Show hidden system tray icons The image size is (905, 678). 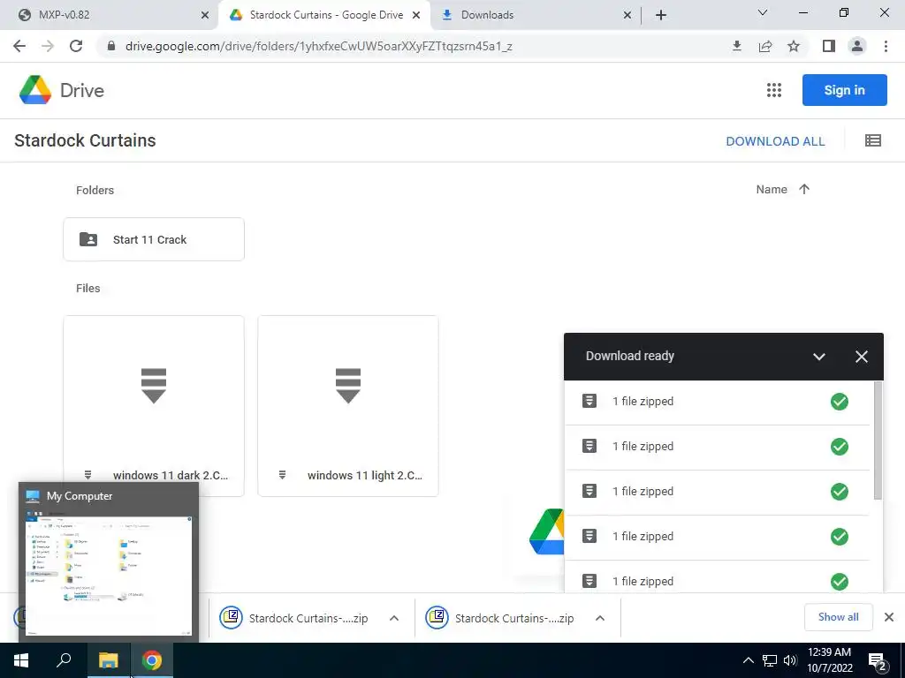coord(748,660)
